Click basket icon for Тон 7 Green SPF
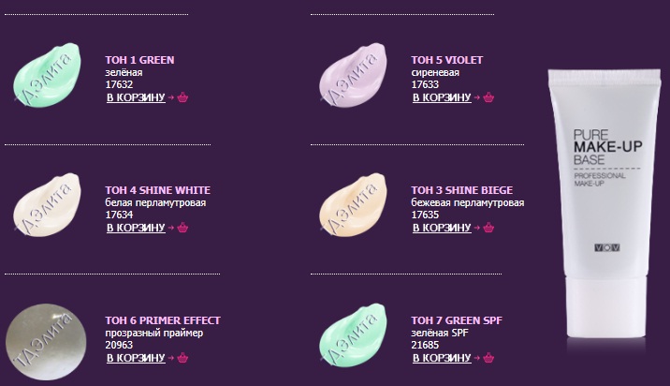The width and height of the screenshot is (670, 386). [x=488, y=357]
